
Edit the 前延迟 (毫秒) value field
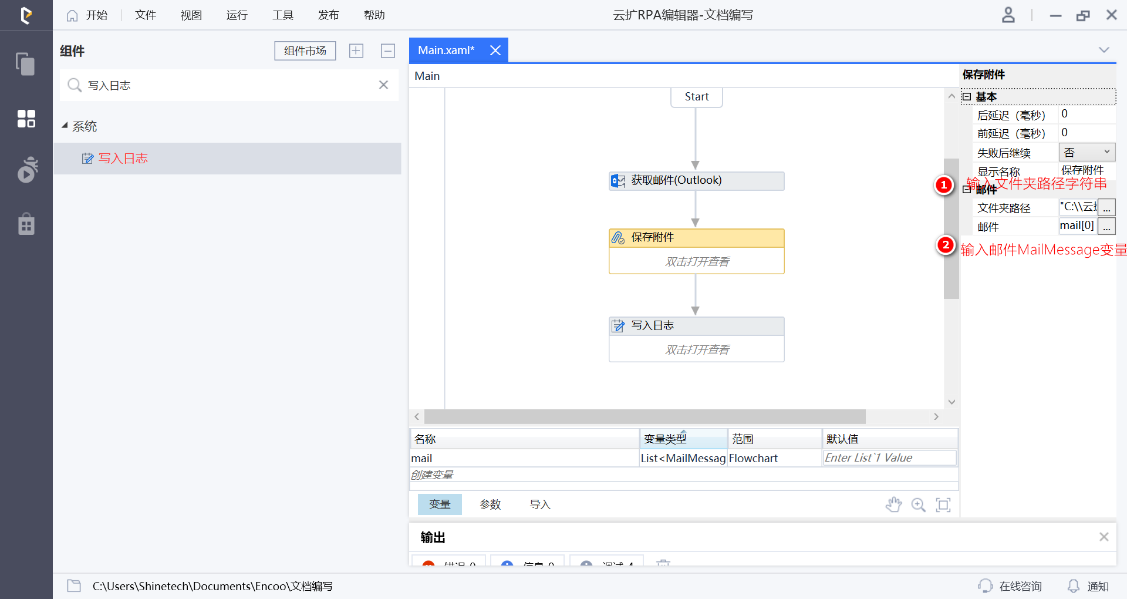tap(1086, 133)
